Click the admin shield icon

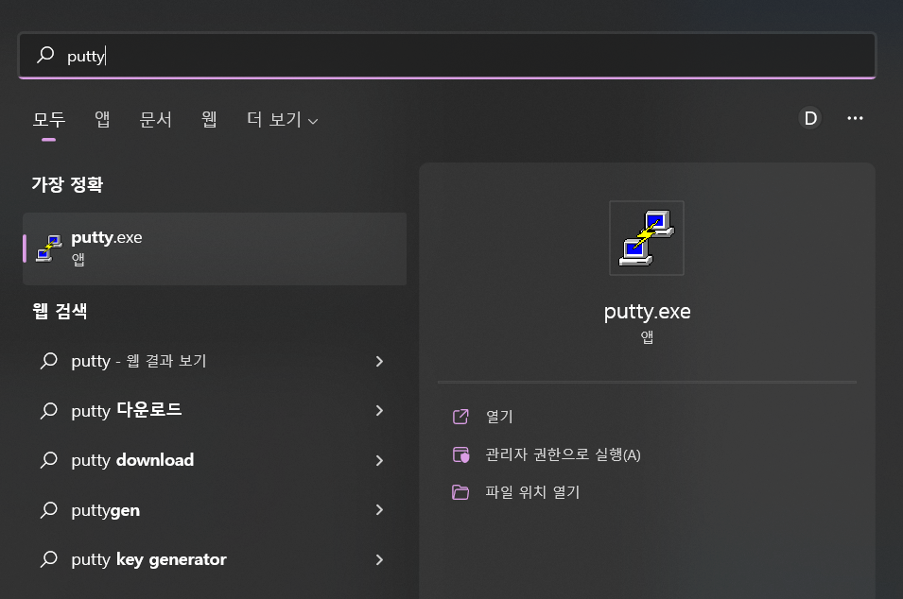coord(460,454)
